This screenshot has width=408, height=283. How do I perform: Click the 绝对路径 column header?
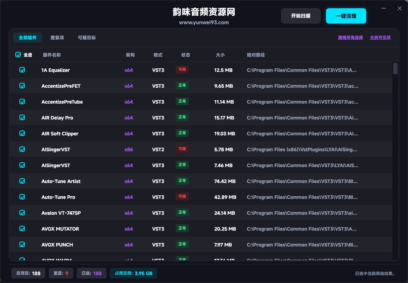coord(256,55)
